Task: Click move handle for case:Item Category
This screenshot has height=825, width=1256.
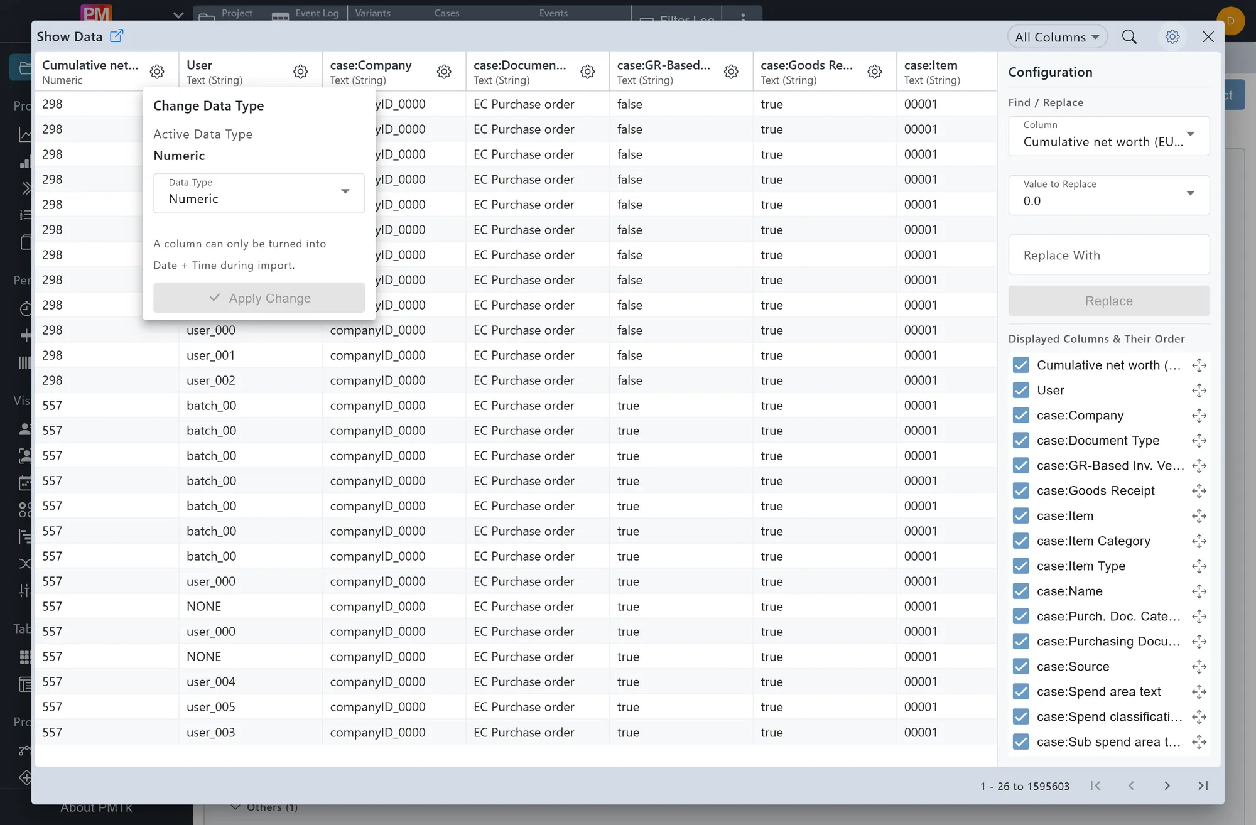Action: 1199,541
